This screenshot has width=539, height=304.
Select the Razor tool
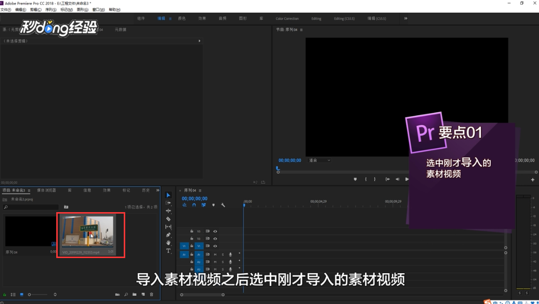pyautogui.click(x=168, y=219)
